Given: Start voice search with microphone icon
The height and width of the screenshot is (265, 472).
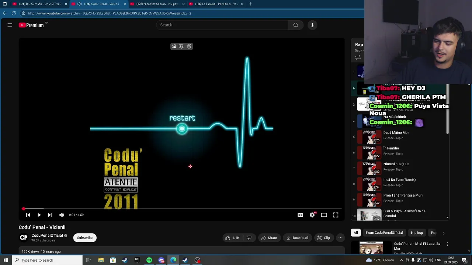Looking at the screenshot, I should [312, 25].
